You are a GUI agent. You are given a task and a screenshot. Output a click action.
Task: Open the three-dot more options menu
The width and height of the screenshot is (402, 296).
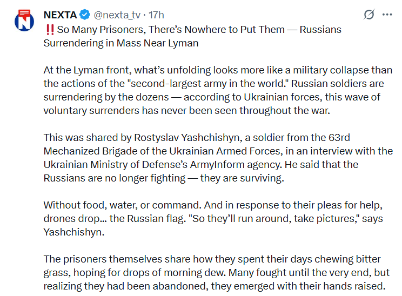point(387,15)
